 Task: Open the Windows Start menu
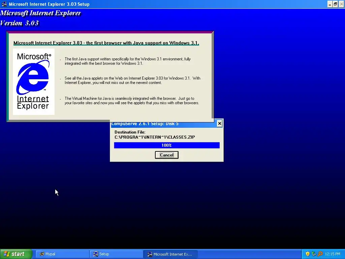pyautogui.click(x=16, y=254)
